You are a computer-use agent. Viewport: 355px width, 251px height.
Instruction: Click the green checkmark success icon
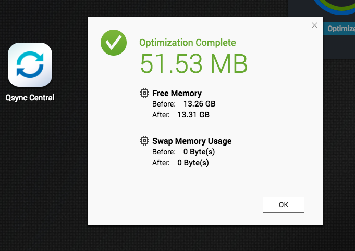point(114,43)
